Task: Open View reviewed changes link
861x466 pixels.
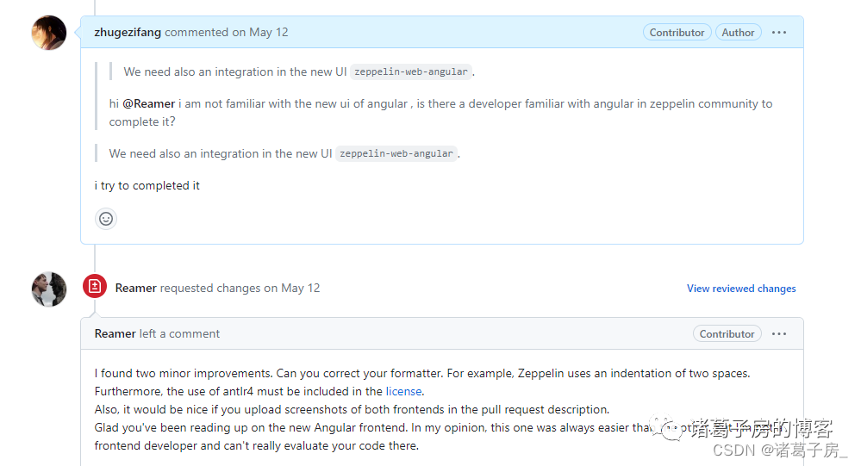Action: [x=741, y=289]
